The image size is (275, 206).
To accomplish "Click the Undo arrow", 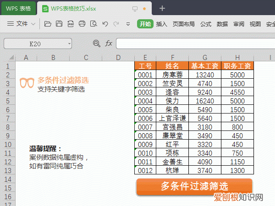I will coord(105,24).
